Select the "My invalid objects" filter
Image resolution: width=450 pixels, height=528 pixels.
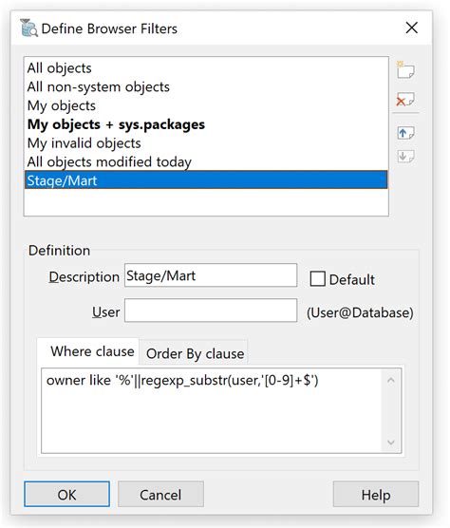[206, 143]
